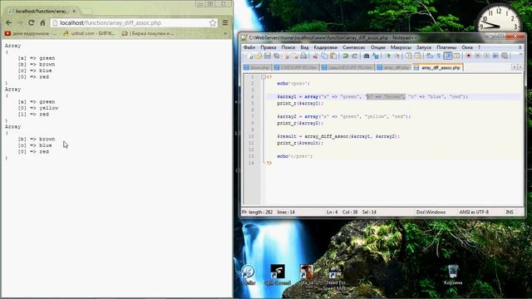Click the New file icon in Notepad++
This screenshot has width=532, height=299.
250,56
